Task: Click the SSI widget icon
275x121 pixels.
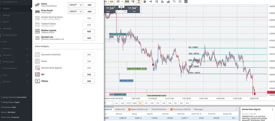Action: point(37,74)
